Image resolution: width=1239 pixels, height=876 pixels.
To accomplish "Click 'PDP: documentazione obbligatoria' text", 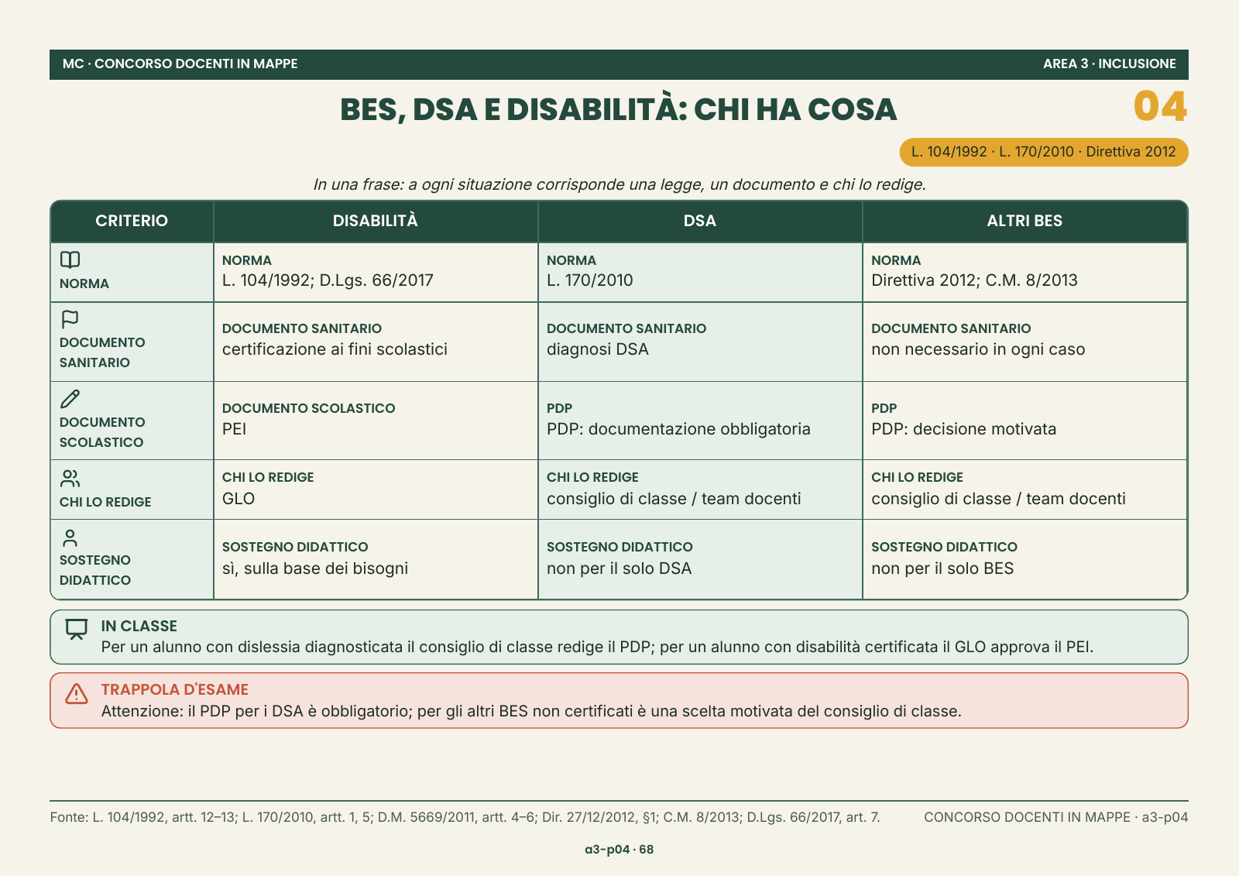I will 678,429.
